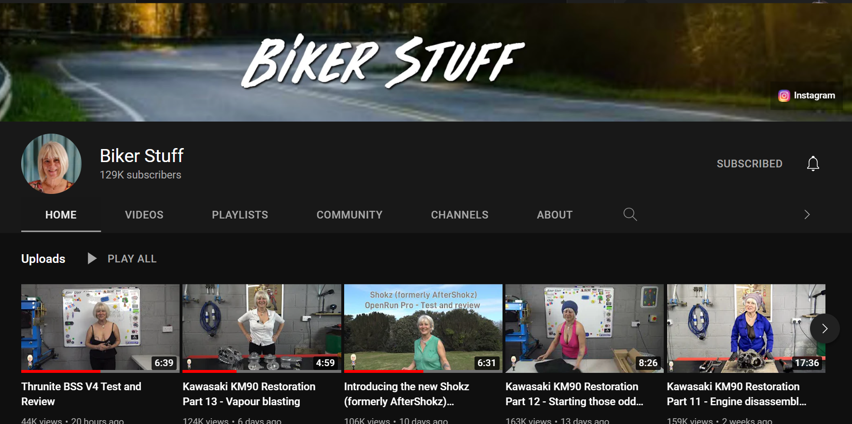This screenshot has height=424, width=852.
Task: Click the 17:36 duration badge
Action: [807, 363]
